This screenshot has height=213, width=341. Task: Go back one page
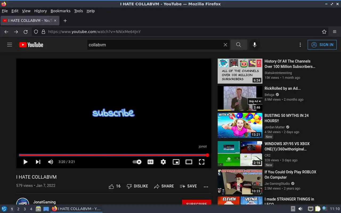tap(6, 32)
